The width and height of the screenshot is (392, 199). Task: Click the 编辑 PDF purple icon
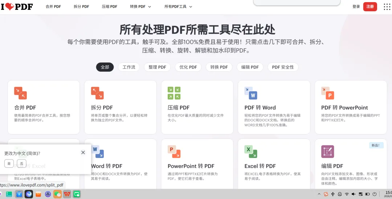[327, 152]
